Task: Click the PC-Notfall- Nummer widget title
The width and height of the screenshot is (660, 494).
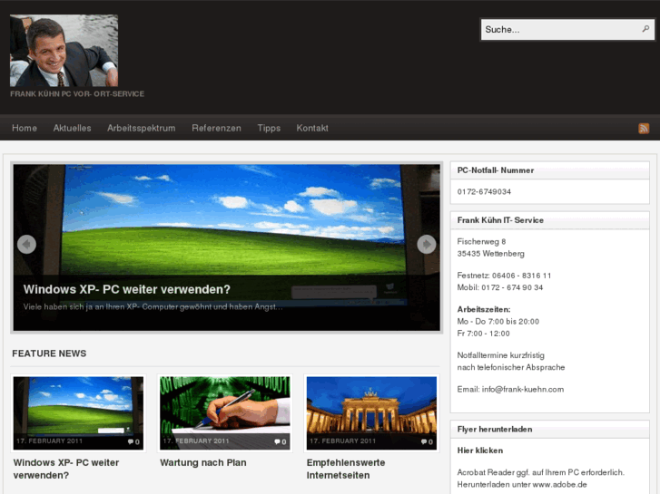Action: click(x=496, y=170)
